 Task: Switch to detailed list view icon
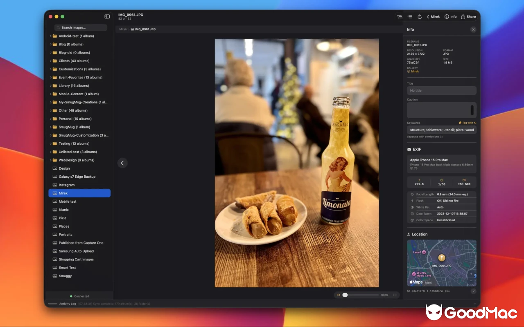click(410, 17)
